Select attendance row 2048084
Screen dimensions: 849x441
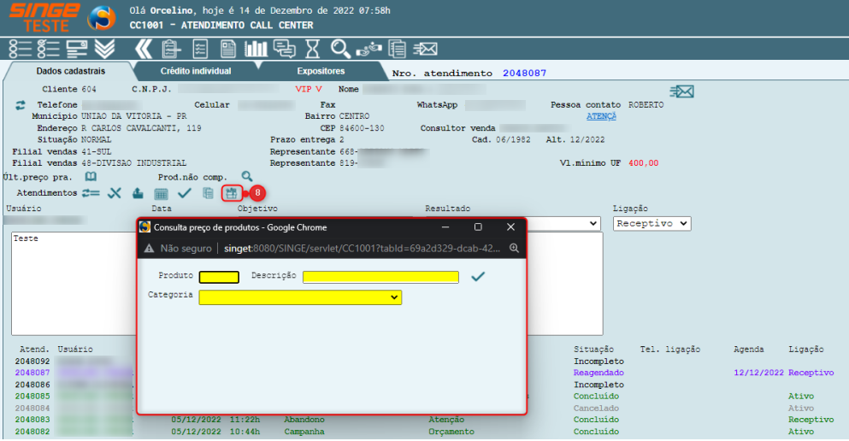pyautogui.click(x=32, y=408)
